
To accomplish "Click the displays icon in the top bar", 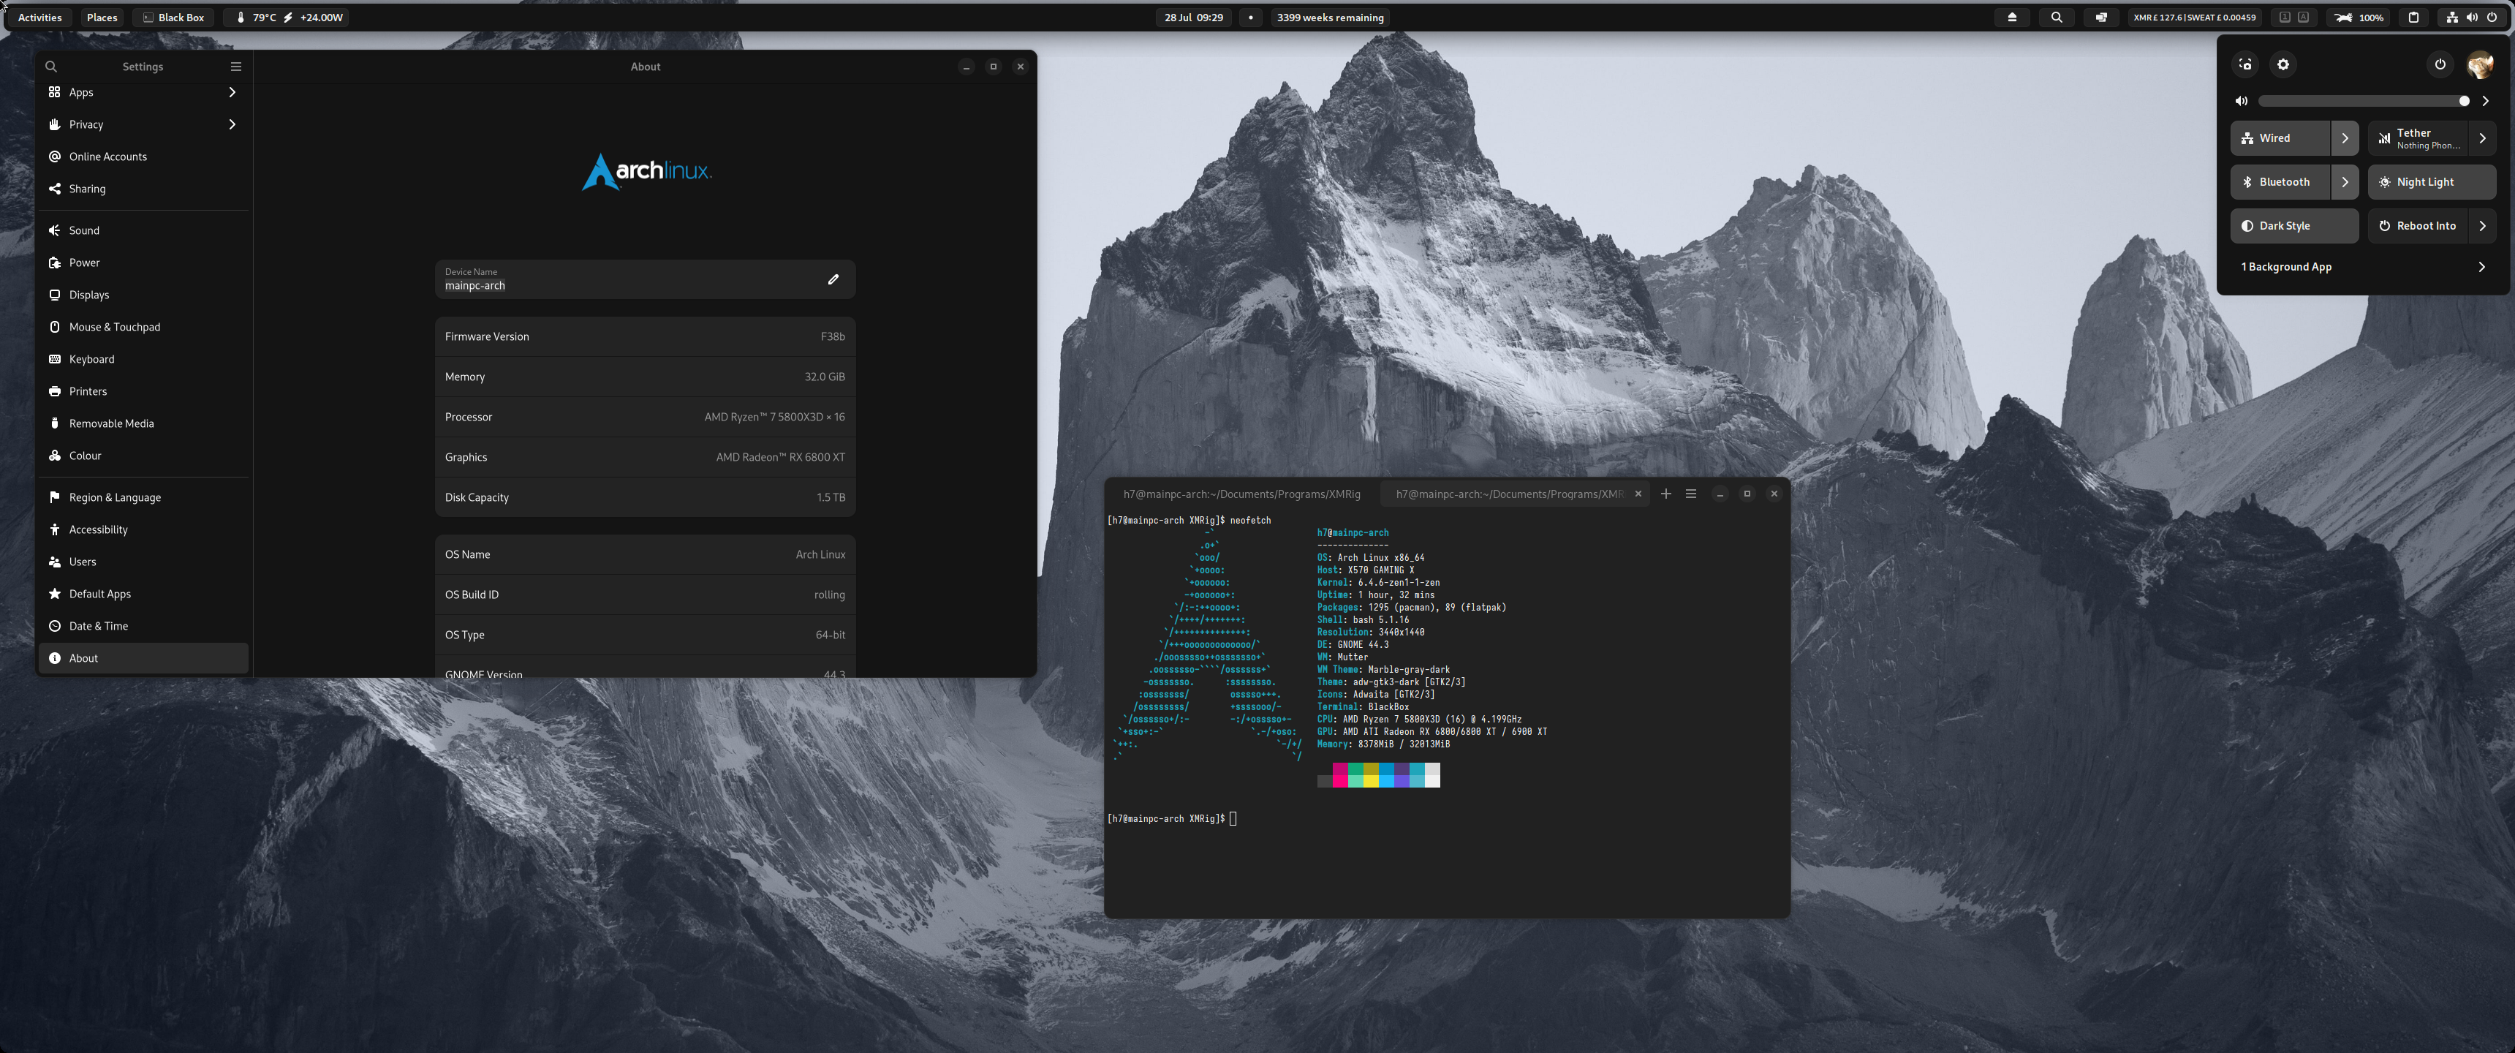I will point(2101,18).
